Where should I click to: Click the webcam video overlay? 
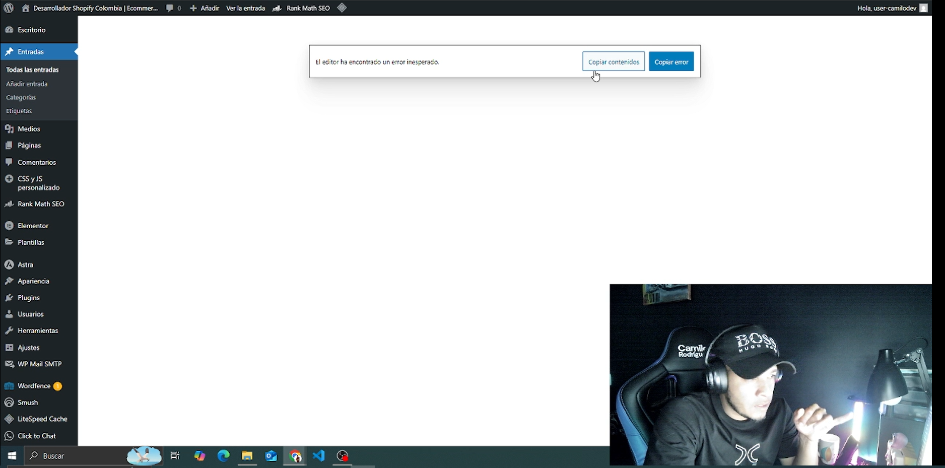pyautogui.click(x=771, y=375)
